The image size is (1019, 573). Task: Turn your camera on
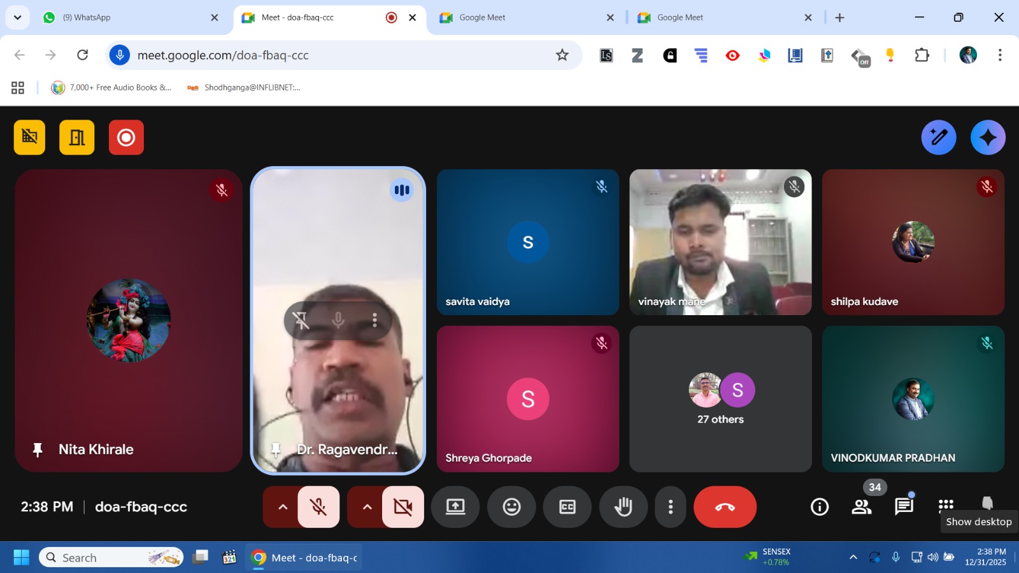[403, 507]
